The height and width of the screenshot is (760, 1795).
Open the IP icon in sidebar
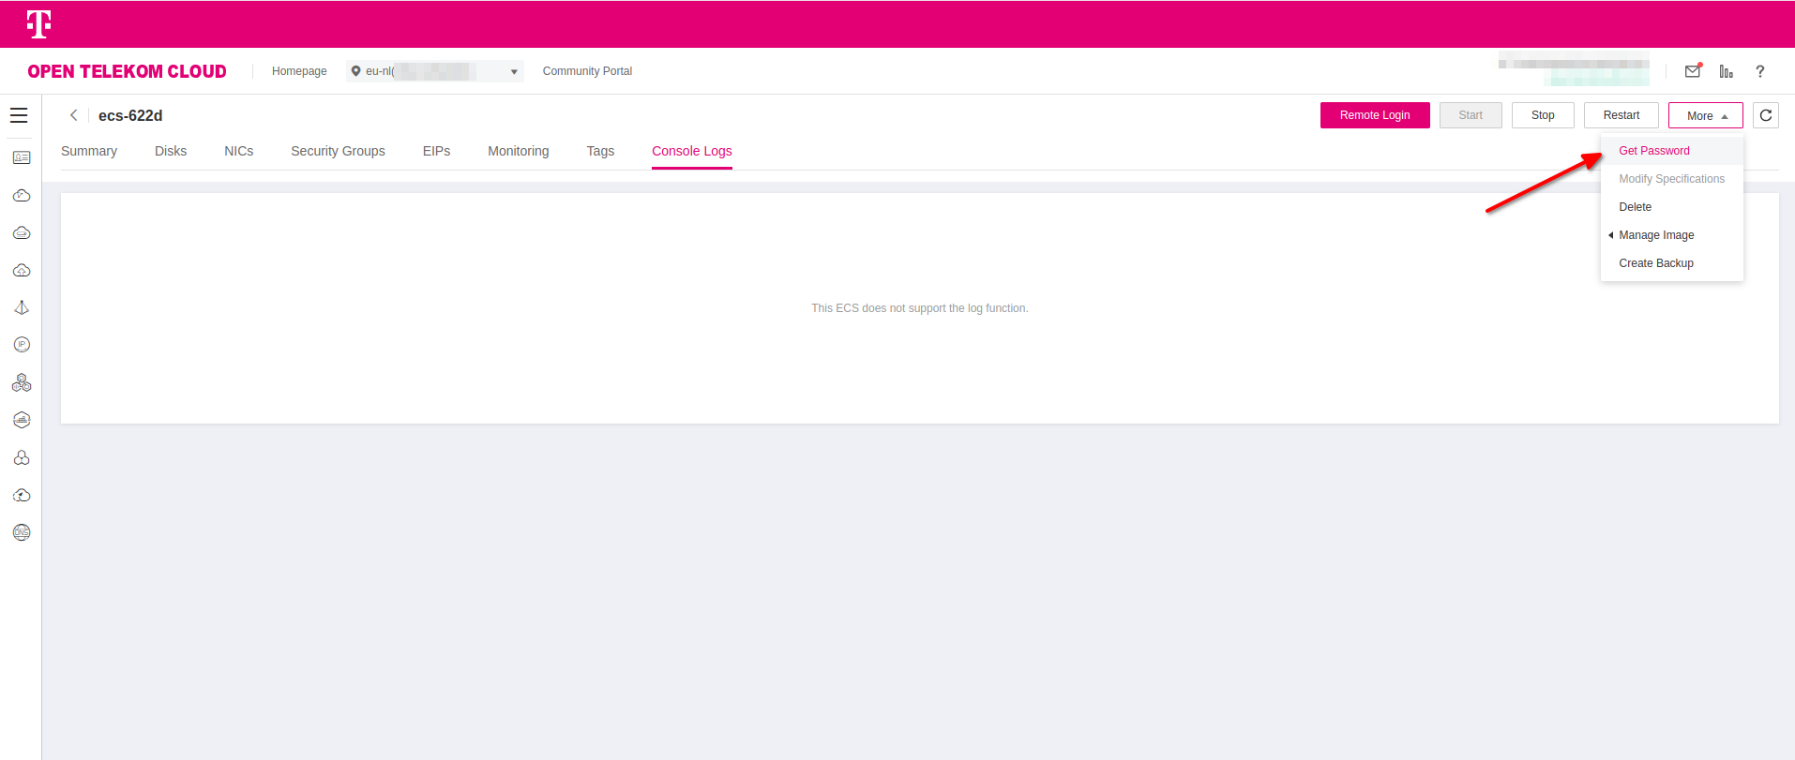click(x=22, y=345)
